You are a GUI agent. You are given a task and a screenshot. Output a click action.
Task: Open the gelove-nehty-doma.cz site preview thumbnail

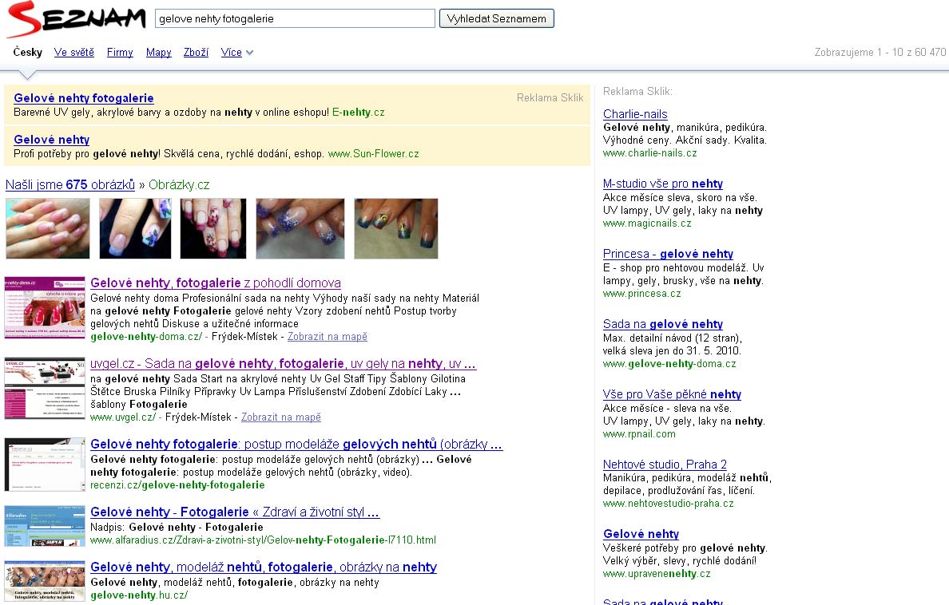click(x=45, y=307)
